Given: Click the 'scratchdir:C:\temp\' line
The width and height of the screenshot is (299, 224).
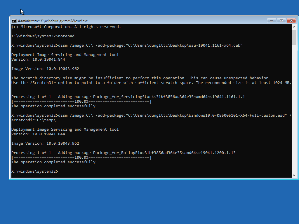Looking at the screenshot, I should 34,120.
